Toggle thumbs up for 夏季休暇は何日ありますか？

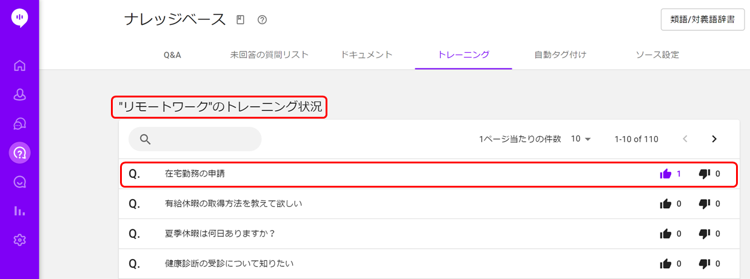[666, 234]
